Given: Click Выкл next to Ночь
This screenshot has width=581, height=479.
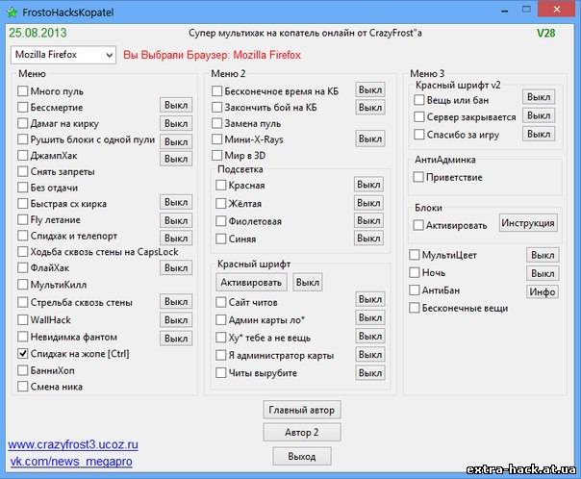Looking at the screenshot, I should click(543, 273).
